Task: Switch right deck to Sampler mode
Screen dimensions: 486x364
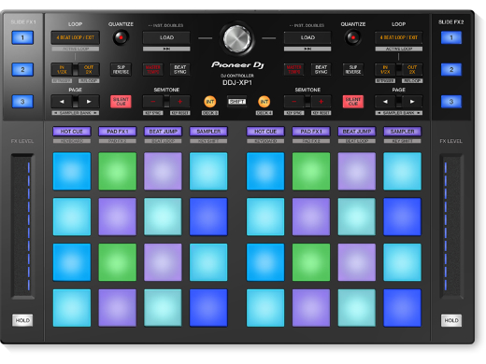Action: [x=402, y=132]
